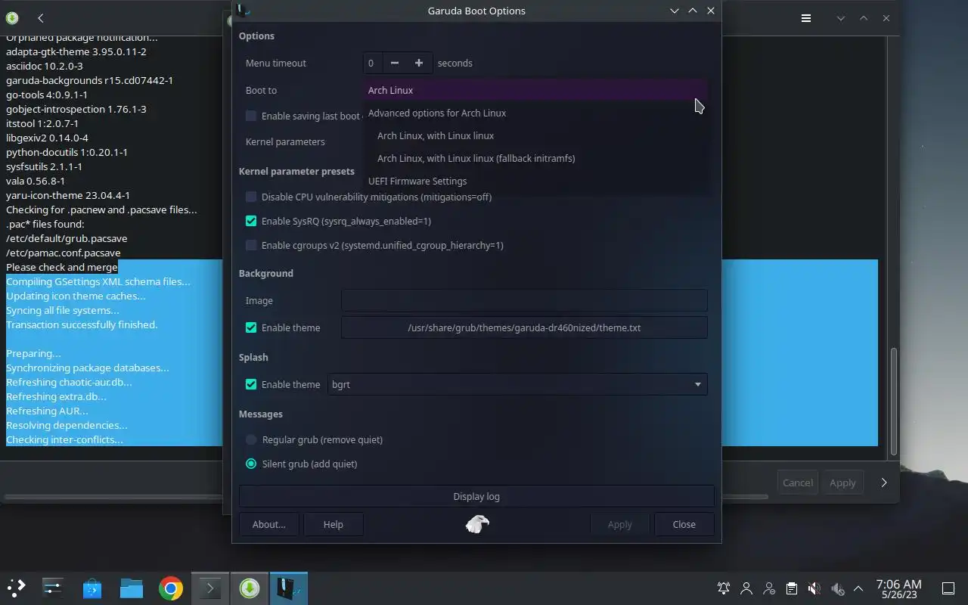Go back in the package manager window
This screenshot has width=968, height=605.
(40, 17)
